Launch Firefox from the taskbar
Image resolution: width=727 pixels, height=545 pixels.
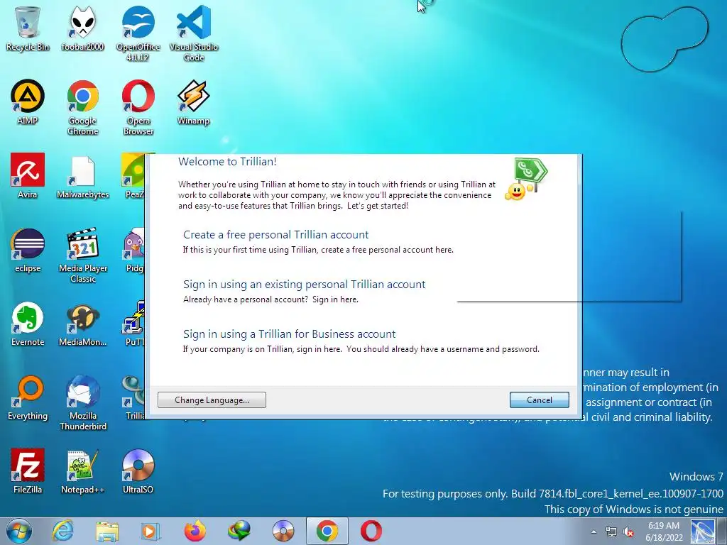point(195,531)
